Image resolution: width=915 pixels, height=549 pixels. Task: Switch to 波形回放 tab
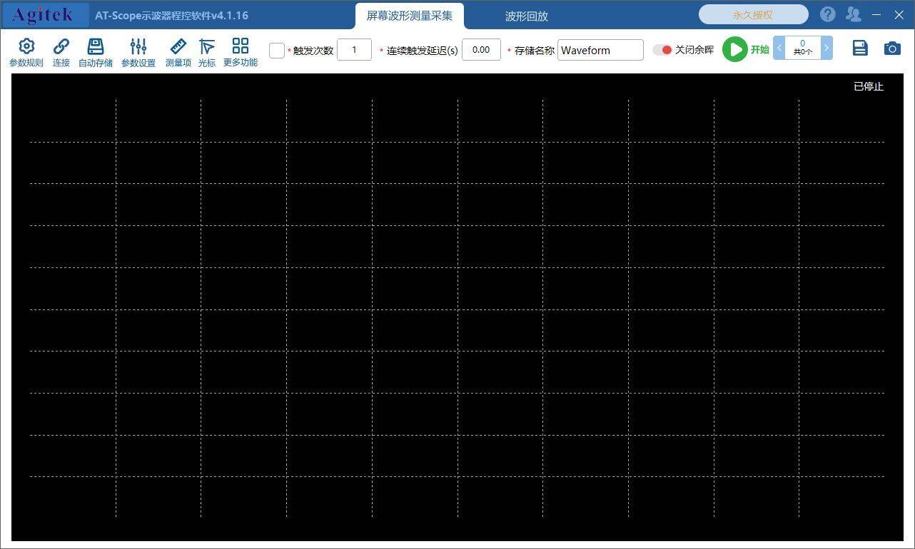point(526,16)
